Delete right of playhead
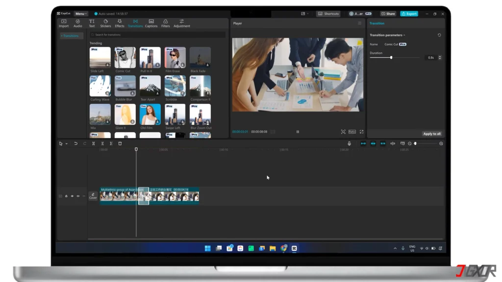Viewport: 502px width, 282px height. [x=111, y=144]
